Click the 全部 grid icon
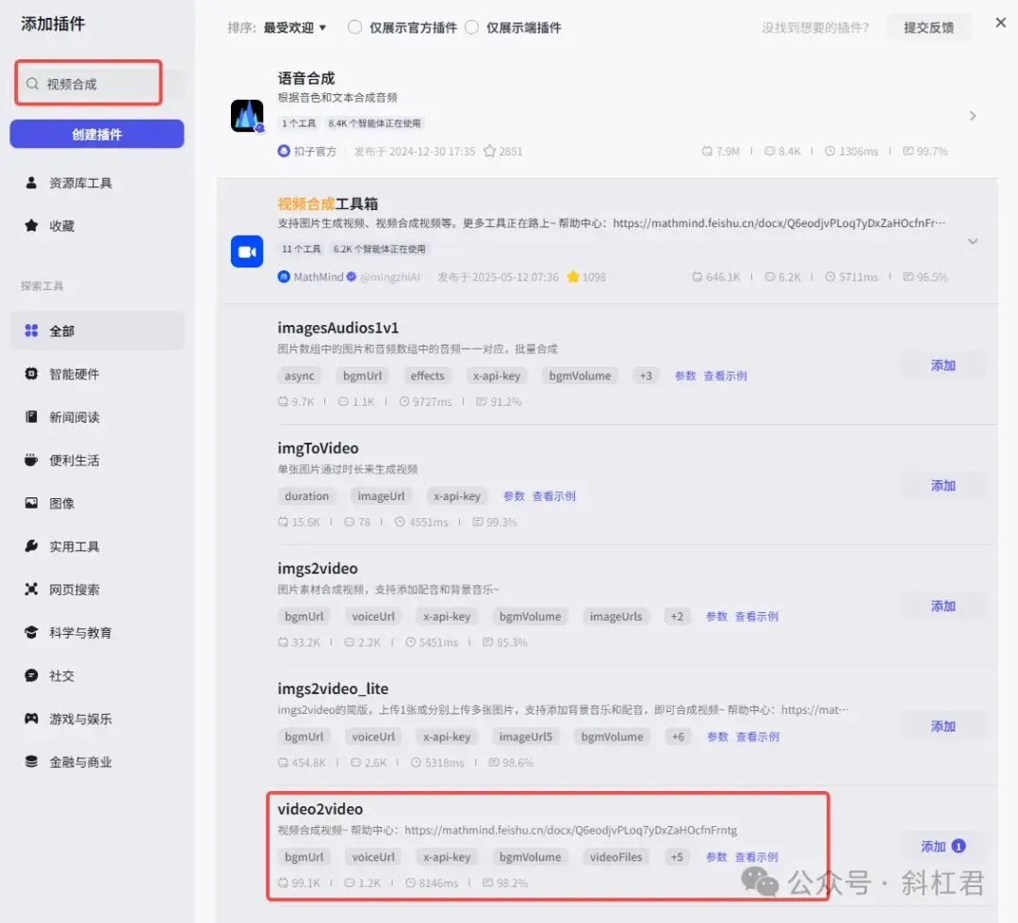This screenshot has height=923, width=1018. (31, 331)
